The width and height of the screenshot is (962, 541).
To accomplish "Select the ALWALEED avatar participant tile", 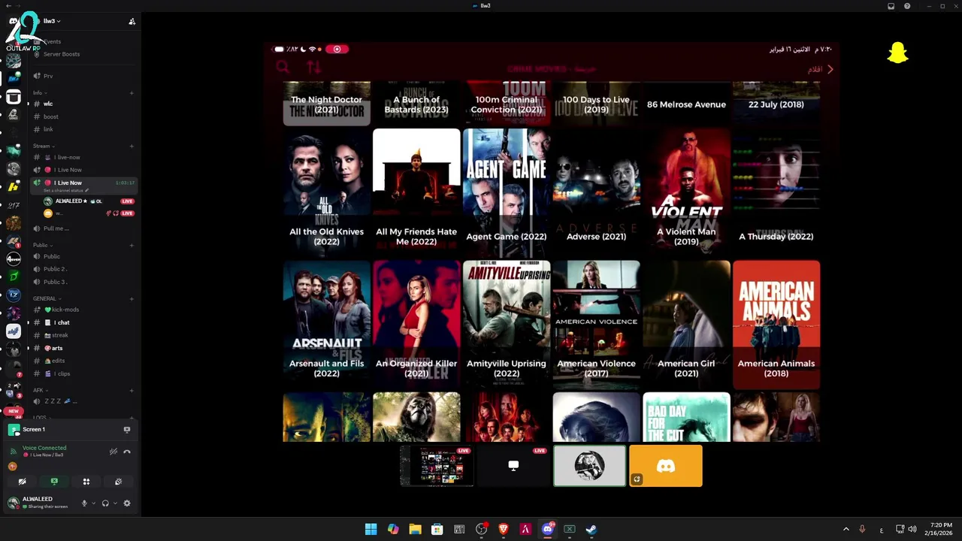I will 590,466.
